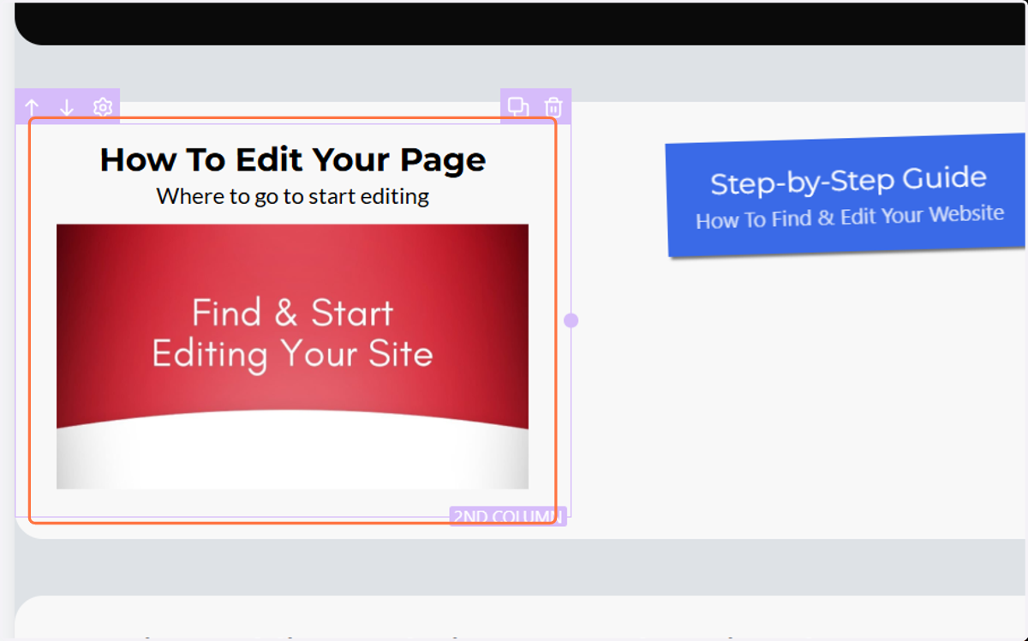Click the 'Find & Start Editing Your Site' video thumbnail
This screenshot has width=1028, height=641.
292,356
